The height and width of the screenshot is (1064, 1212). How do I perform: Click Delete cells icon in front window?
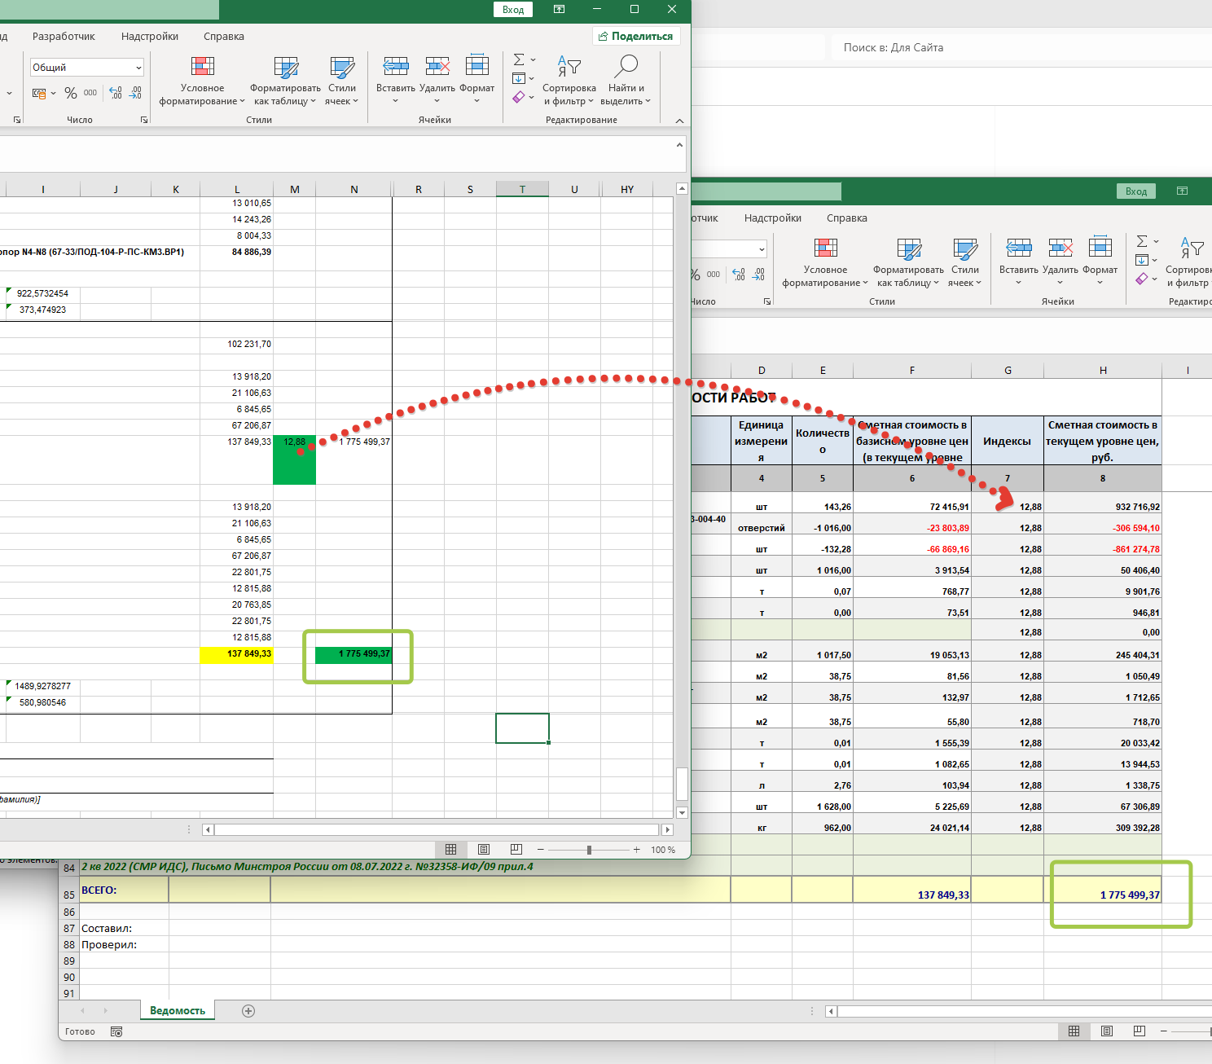437,67
